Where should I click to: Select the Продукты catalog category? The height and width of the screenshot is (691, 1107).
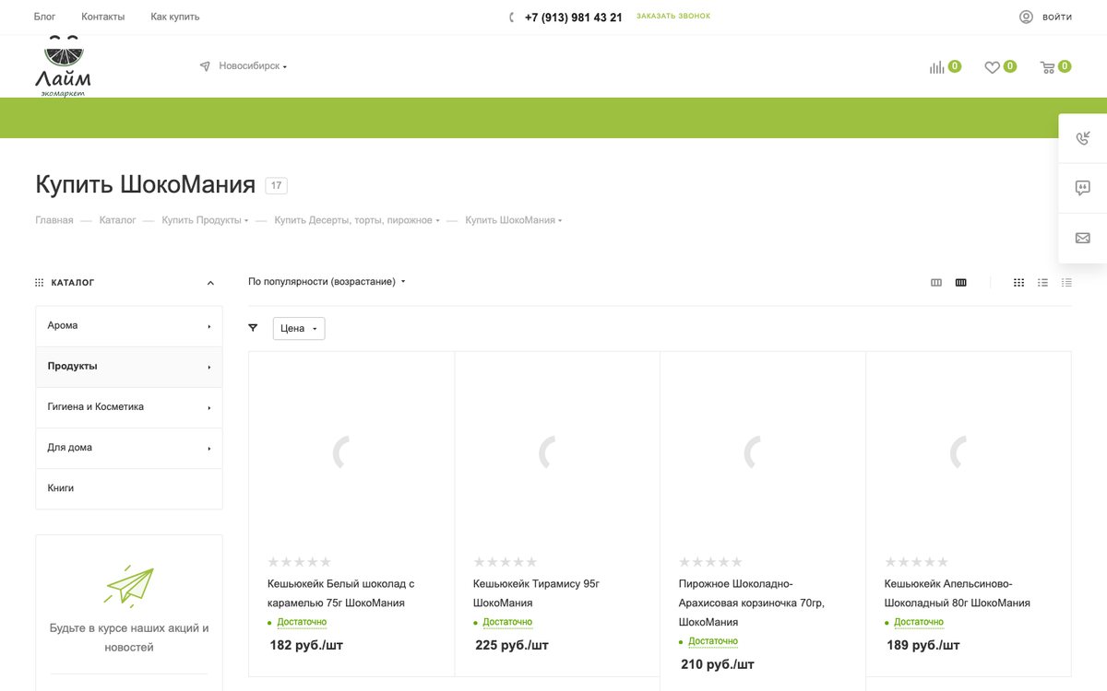click(x=129, y=367)
